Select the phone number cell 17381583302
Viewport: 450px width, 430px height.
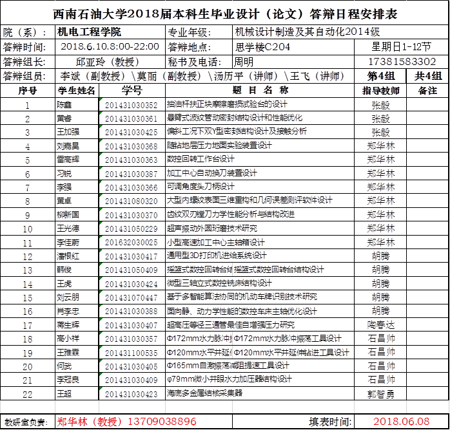[x=401, y=62]
